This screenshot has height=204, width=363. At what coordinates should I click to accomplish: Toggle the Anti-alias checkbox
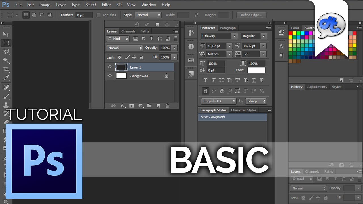tap(99, 15)
